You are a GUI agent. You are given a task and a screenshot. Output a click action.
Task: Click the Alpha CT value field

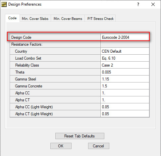[x=125, y=100]
